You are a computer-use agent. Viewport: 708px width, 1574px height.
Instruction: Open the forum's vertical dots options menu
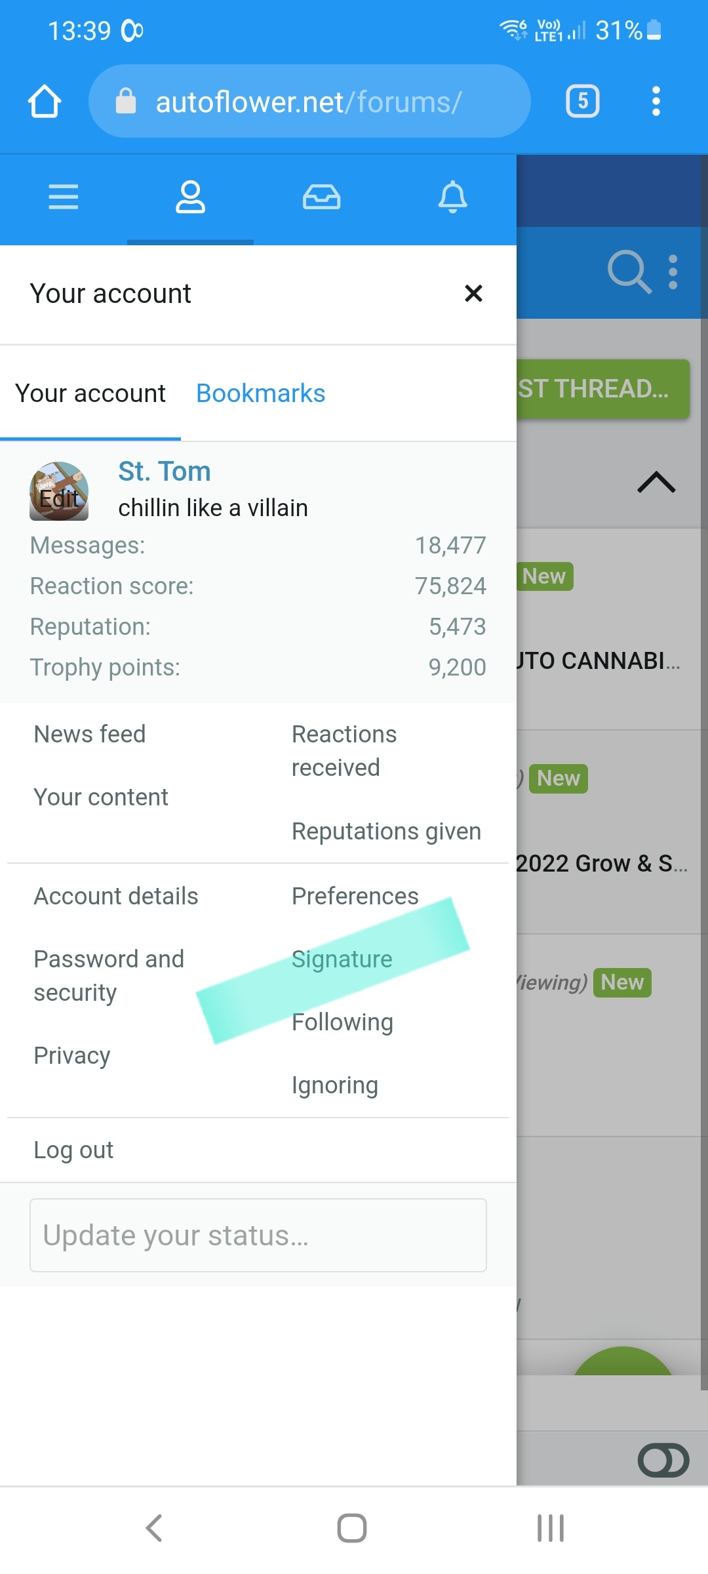[673, 272]
